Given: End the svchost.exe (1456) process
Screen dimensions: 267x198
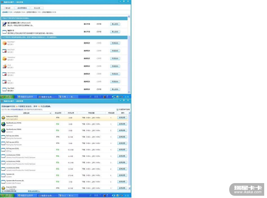Looking at the screenshot, I should pos(122,163).
